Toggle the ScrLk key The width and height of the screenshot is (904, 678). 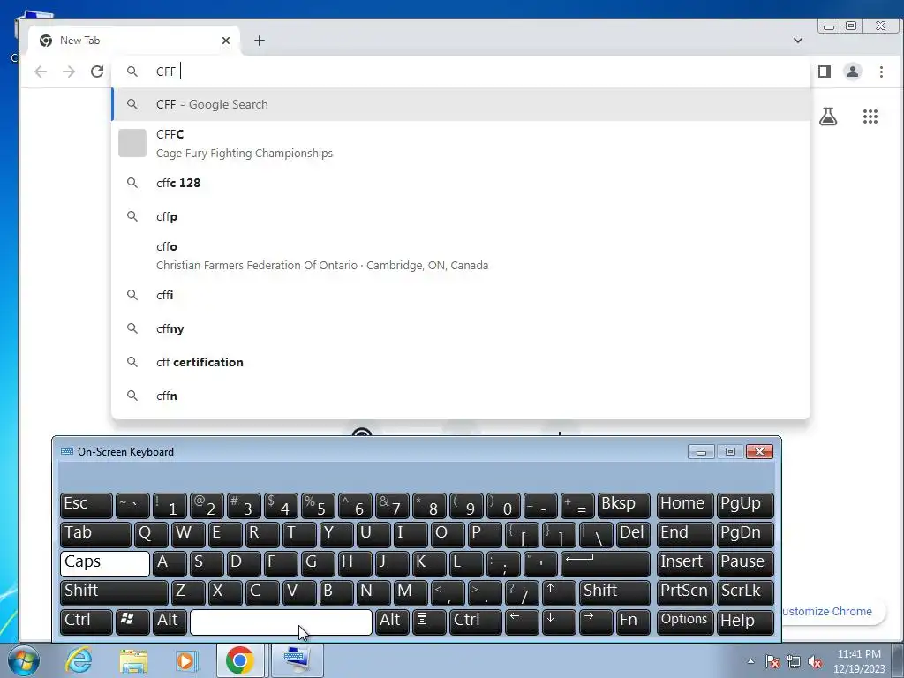(x=745, y=592)
